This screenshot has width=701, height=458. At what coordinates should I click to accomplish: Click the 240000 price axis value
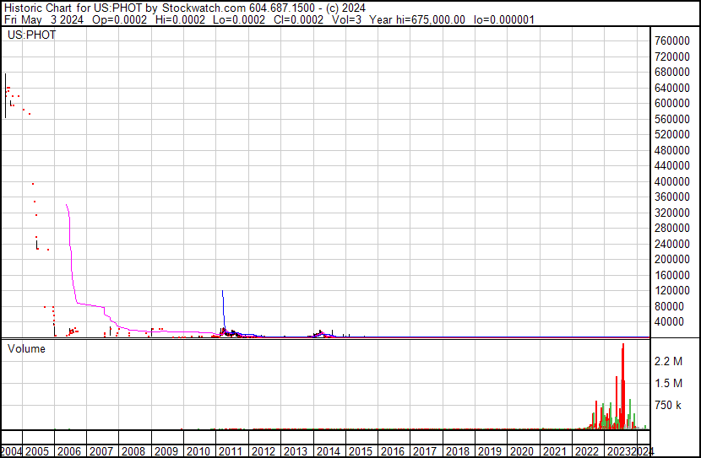tap(672, 244)
